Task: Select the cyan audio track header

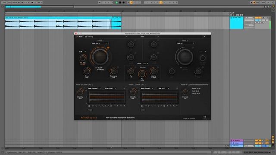Action: (236, 23)
